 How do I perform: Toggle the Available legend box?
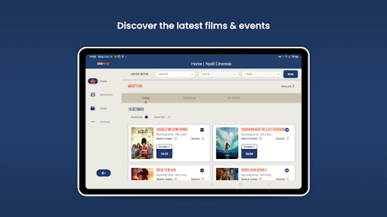coord(146,117)
